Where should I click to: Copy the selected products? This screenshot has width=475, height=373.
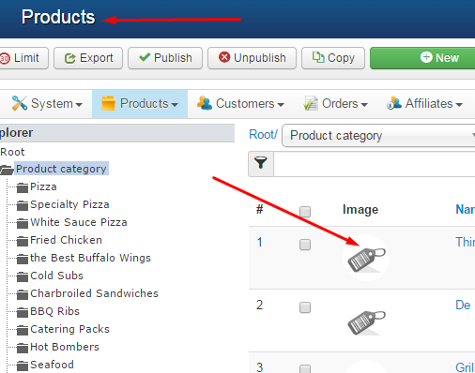pyautogui.click(x=333, y=58)
